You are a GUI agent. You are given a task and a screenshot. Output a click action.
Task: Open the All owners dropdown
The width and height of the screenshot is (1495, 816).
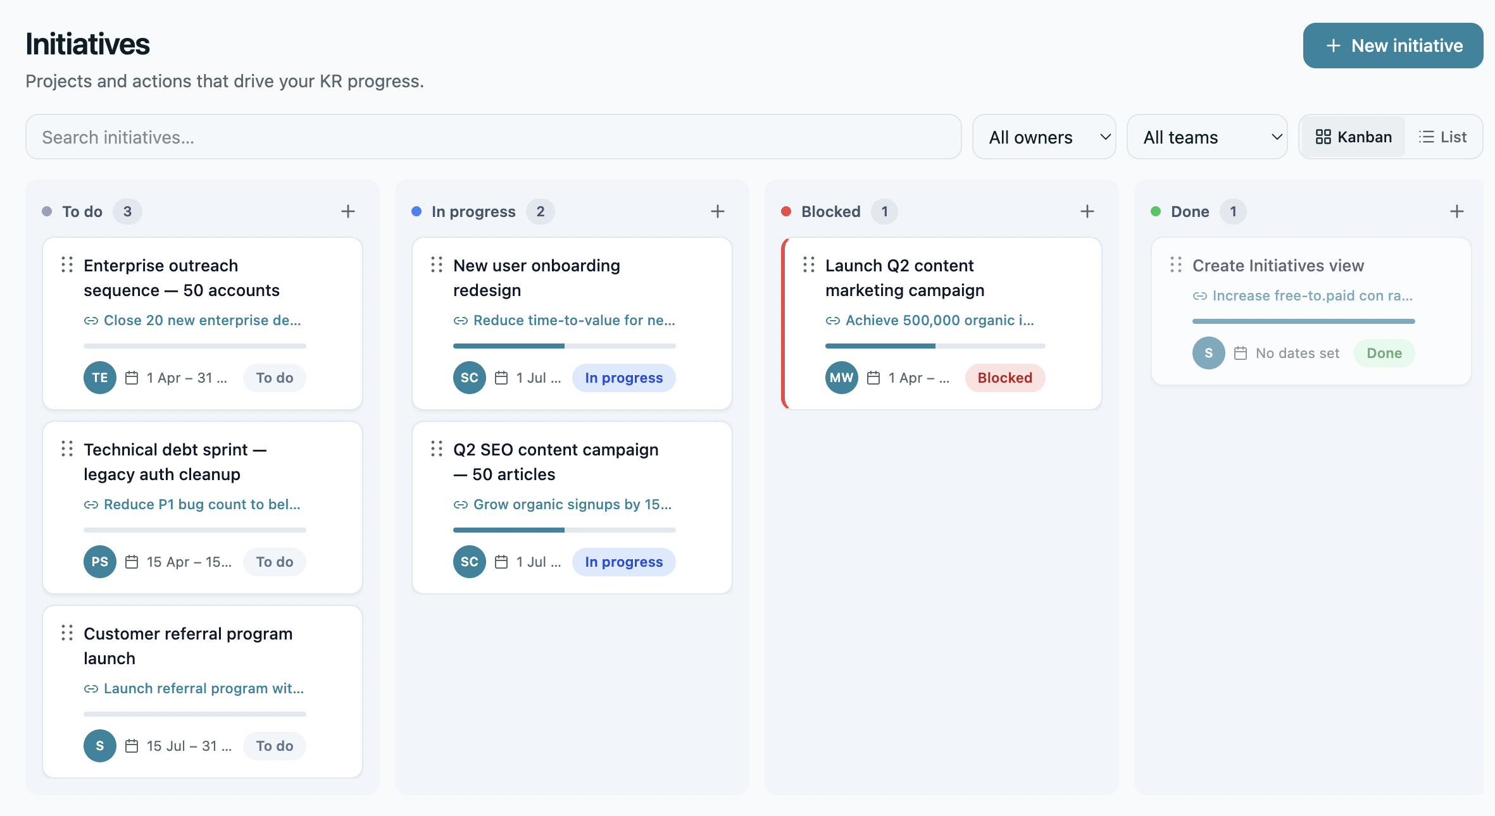tap(1044, 137)
